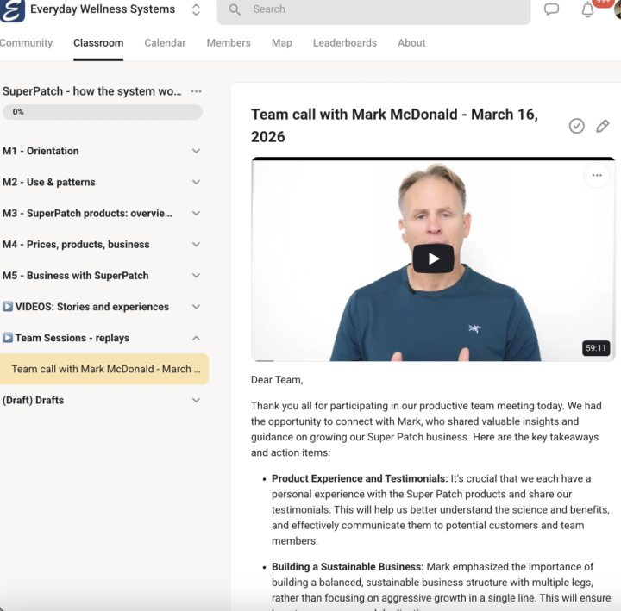The width and height of the screenshot is (621, 611).
Task: Mark lesson complete with checkmark circle
Action: click(577, 126)
